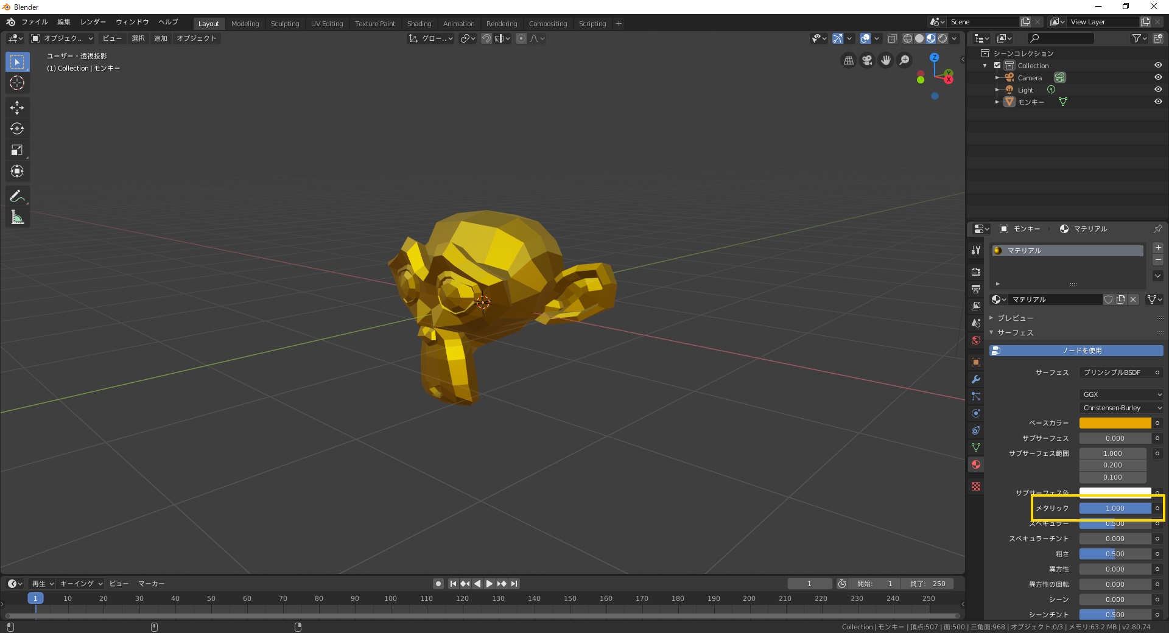Click the 追加 button in viewport header

[x=160, y=38]
